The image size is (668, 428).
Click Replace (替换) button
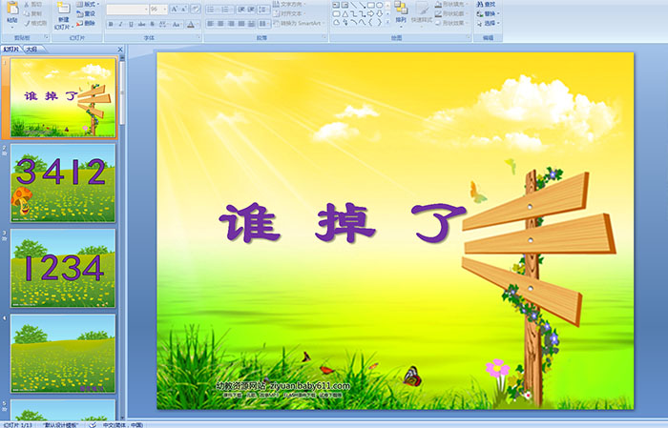pos(489,14)
